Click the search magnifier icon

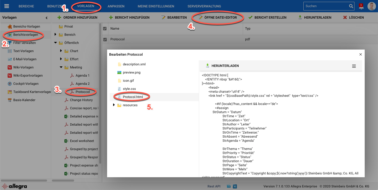coord(351,6)
